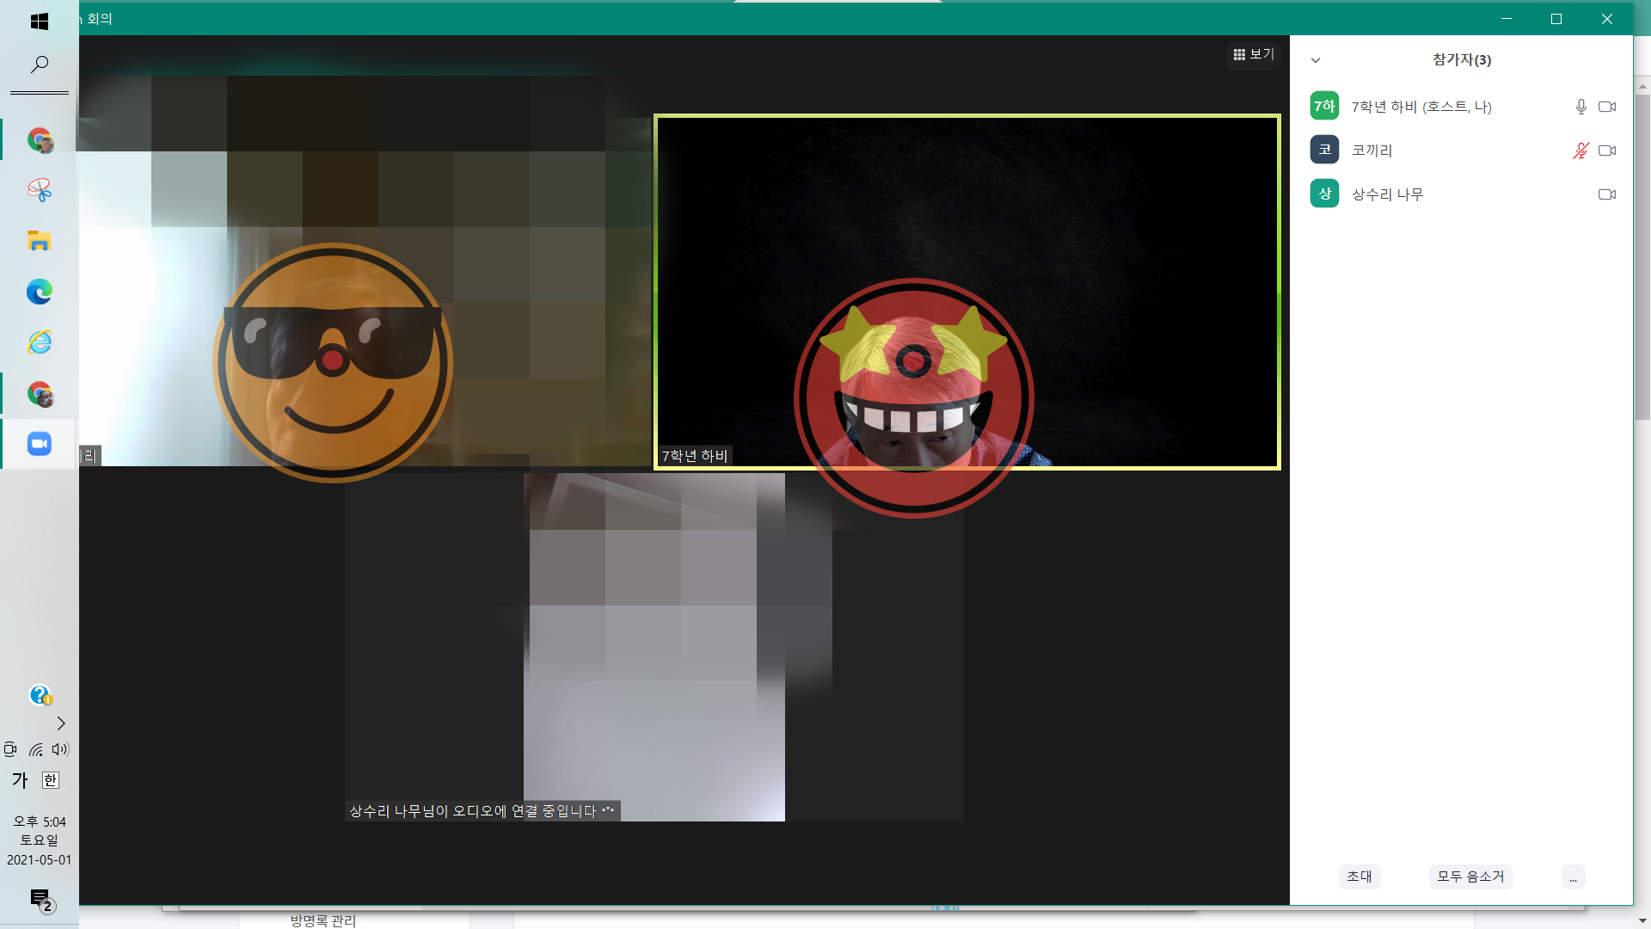Click the taskbar search magnifier icon
This screenshot has width=1651, height=929.
click(x=40, y=65)
